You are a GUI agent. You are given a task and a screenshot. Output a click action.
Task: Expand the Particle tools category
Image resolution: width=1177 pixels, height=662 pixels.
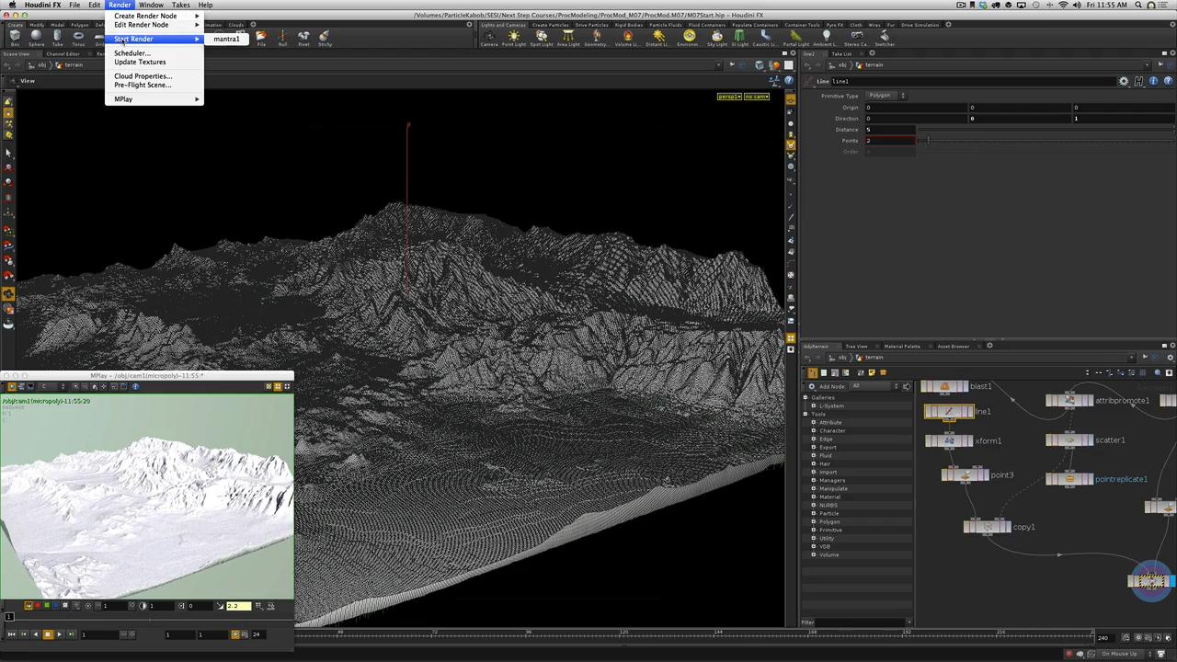pyautogui.click(x=814, y=513)
